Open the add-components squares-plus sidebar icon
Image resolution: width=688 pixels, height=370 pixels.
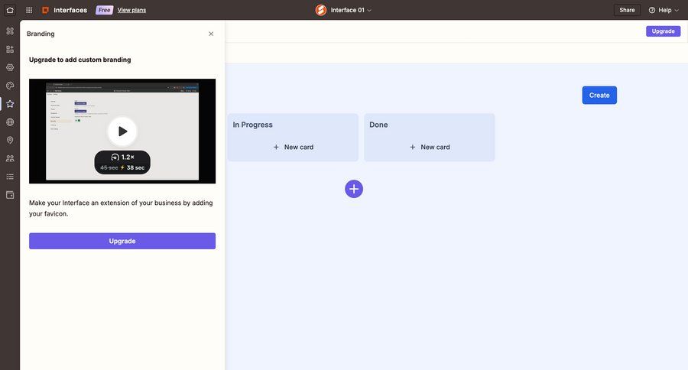tap(10, 49)
